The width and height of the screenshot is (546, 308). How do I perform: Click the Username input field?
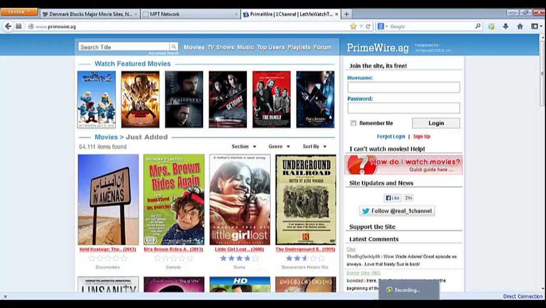click(403, 87)
